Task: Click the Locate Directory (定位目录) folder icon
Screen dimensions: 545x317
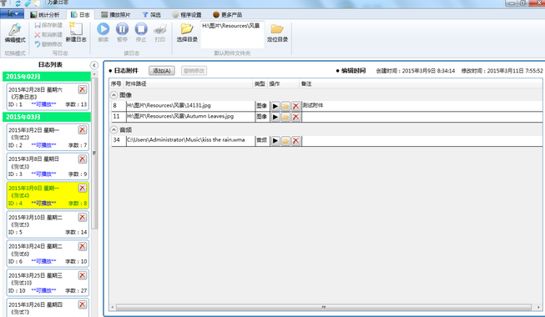Action: point(277,29)
